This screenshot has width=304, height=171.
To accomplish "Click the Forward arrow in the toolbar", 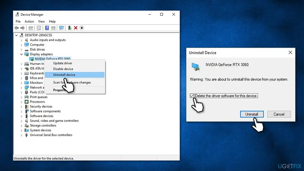I will (x=22, y=28).
